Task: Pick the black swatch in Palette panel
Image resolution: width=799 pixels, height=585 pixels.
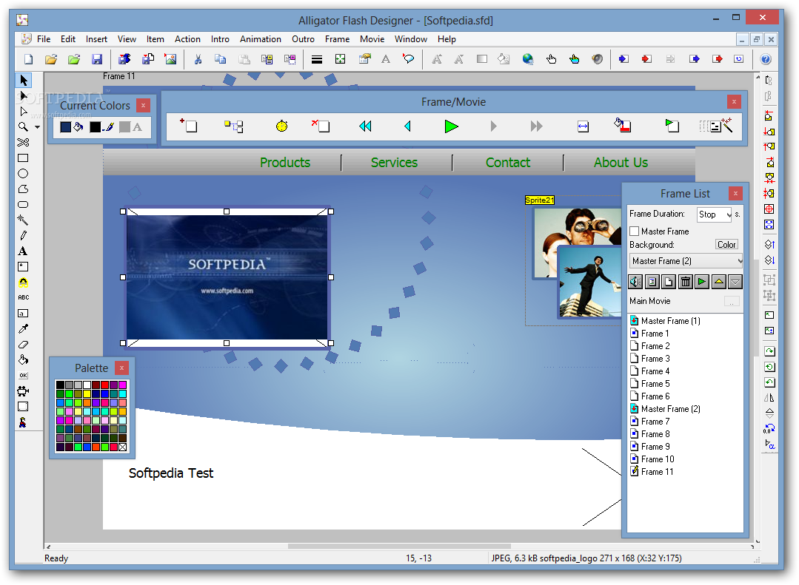Action: click(x=60, y=385)
